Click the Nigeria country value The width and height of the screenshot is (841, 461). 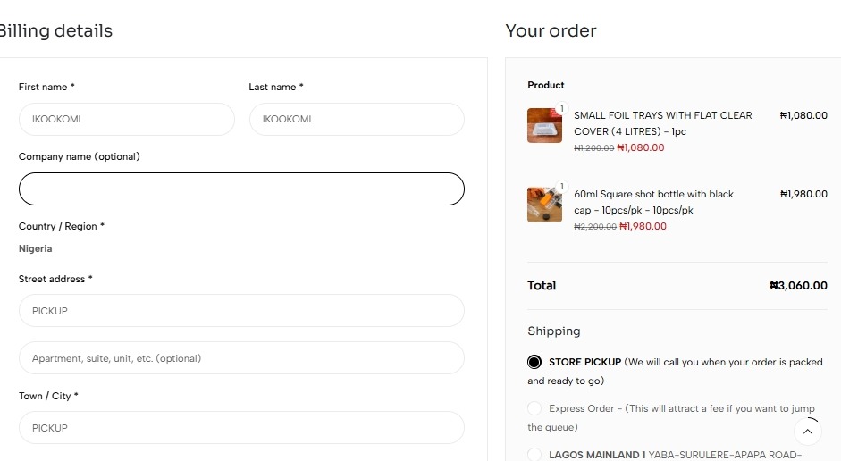pos(36,248)
